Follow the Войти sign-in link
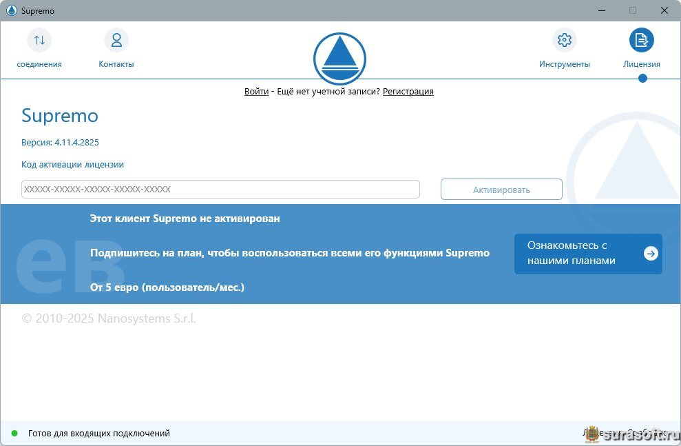This screenshot has height=446, width=681. 257,91
